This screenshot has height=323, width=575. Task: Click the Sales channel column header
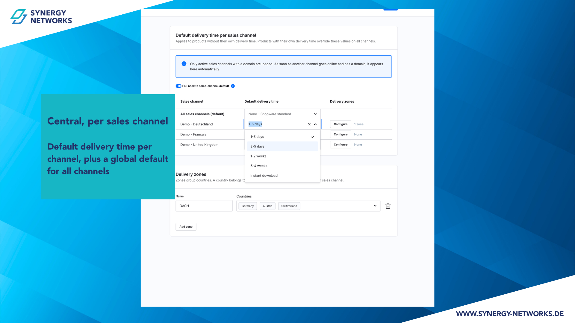(192, 101)
